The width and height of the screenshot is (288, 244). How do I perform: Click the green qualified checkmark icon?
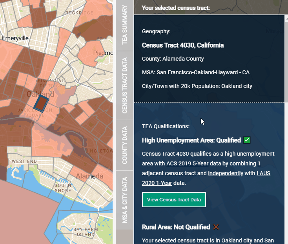(247, 140)
